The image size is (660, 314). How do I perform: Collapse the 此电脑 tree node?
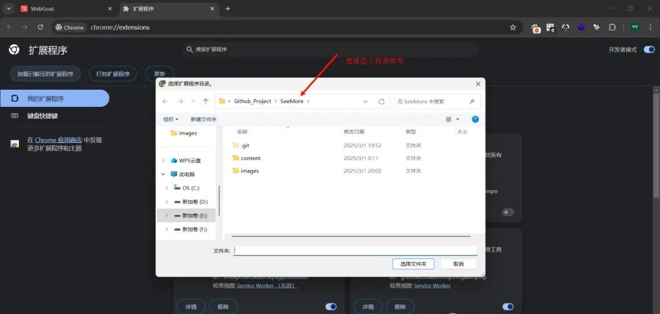pyautogui.click(x=163, y=174)
